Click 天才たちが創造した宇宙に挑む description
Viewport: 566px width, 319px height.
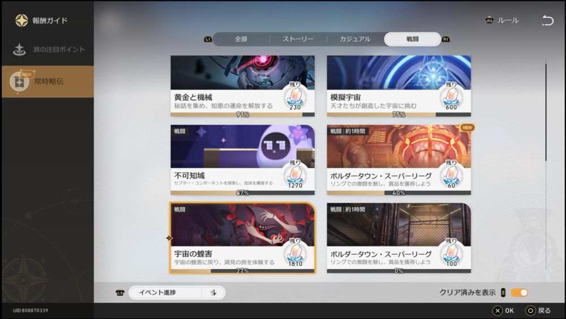373,106
